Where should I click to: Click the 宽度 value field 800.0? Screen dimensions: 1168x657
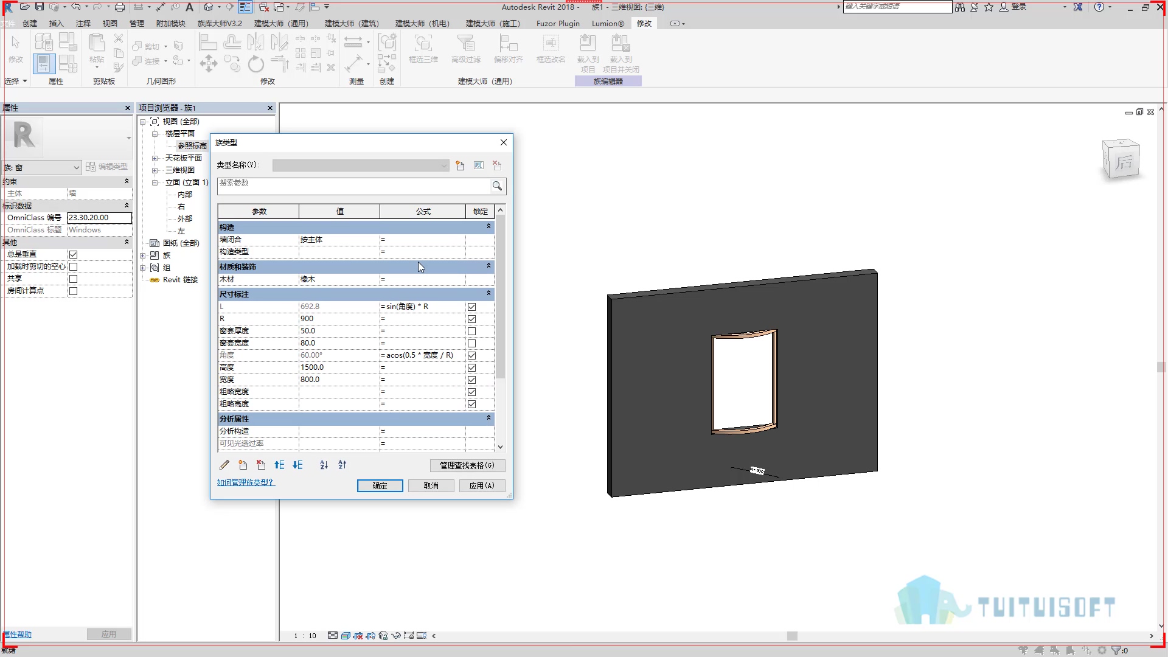click(339, 380)
